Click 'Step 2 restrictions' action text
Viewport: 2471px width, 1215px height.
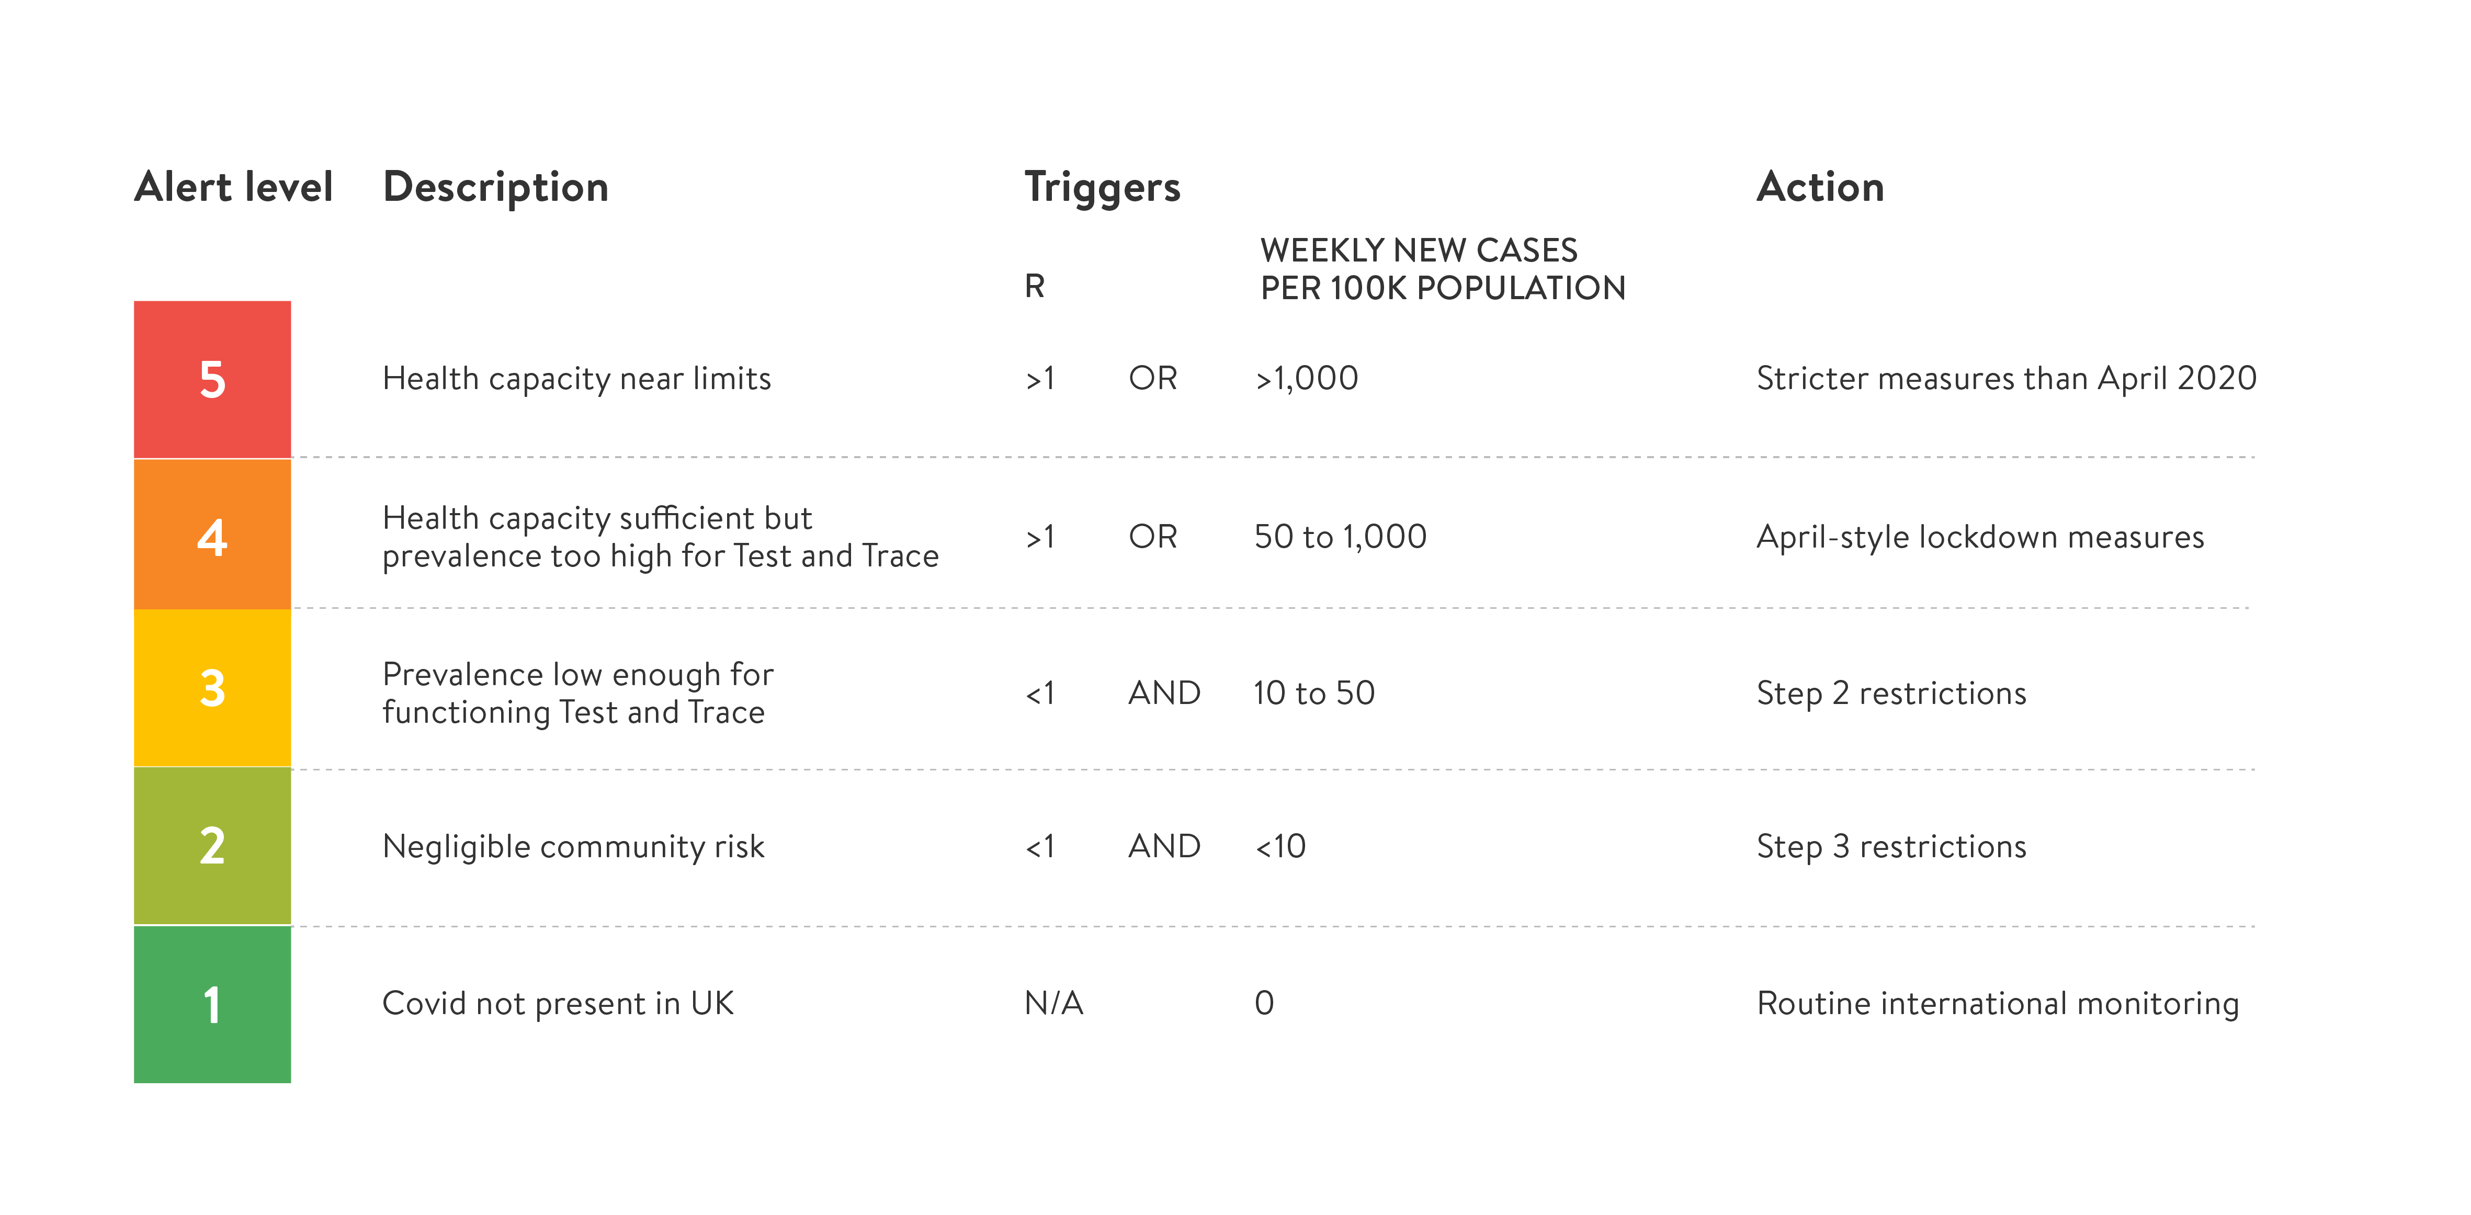click(1891, 694)
